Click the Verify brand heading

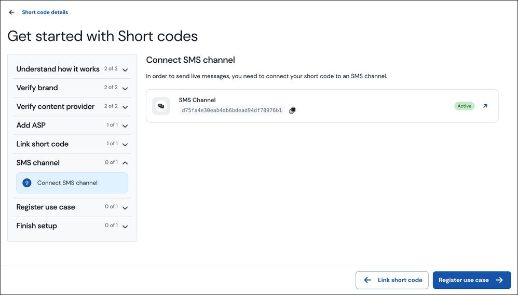[x=37, y=88]
